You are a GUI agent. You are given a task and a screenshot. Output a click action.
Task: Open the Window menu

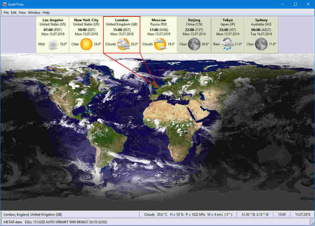[34, 12]
